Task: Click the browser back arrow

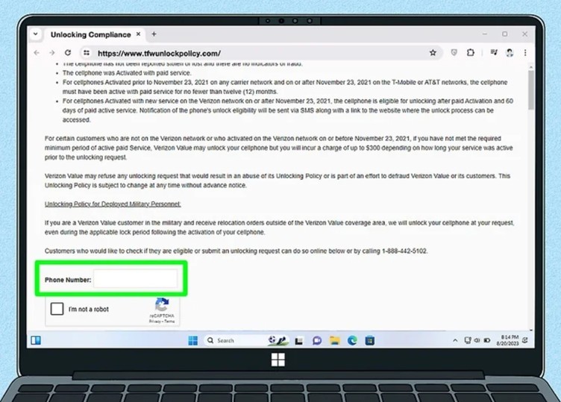Action: tap(37, 53)
